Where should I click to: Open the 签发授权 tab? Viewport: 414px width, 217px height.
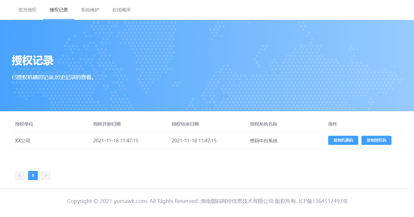coord(27,10)
